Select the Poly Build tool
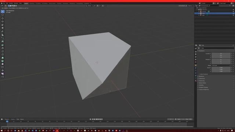The image size is (235, 132). tap(3, 58)
